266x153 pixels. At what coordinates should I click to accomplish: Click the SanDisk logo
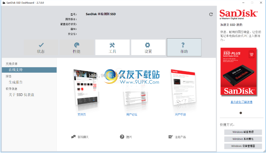239,15
